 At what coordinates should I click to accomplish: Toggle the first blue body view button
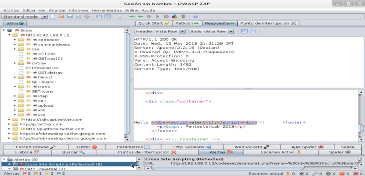[x=244, y=31]
